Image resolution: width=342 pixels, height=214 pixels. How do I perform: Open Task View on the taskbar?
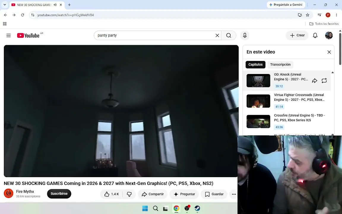166,208
